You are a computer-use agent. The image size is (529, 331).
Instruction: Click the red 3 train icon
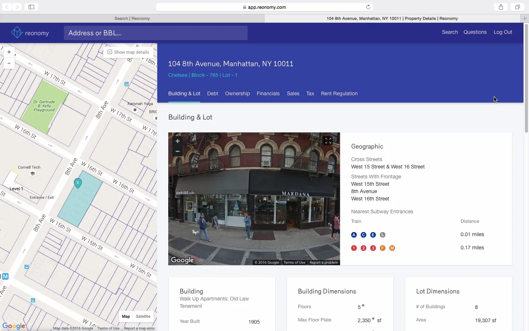[373, 248]
